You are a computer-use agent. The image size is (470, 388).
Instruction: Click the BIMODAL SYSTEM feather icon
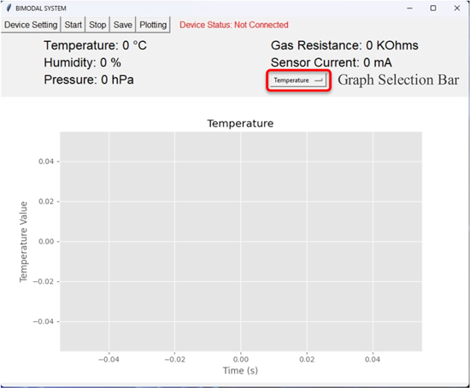(9, 8)
